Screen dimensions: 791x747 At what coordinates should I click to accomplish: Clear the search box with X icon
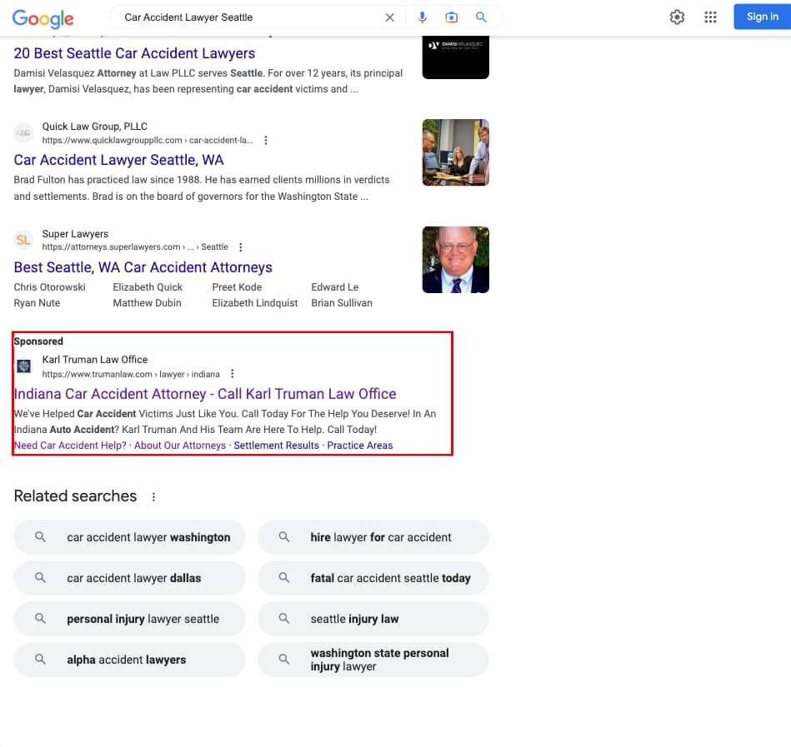point(389,17)
